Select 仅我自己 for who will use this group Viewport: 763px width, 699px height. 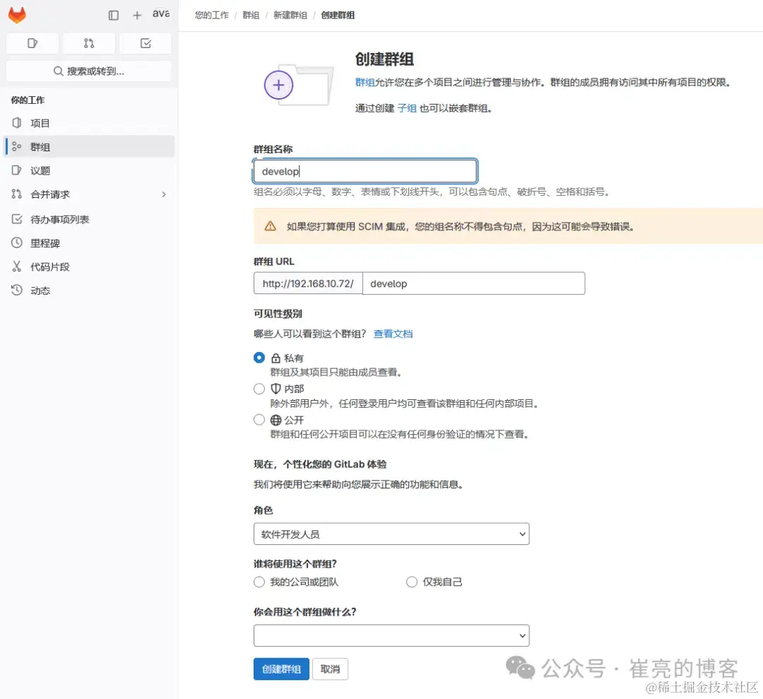pyautogui.click(x=412, y=582)
